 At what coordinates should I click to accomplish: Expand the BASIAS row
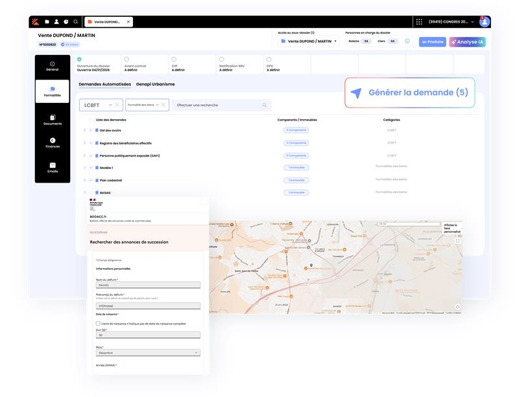tap(84, 193)
